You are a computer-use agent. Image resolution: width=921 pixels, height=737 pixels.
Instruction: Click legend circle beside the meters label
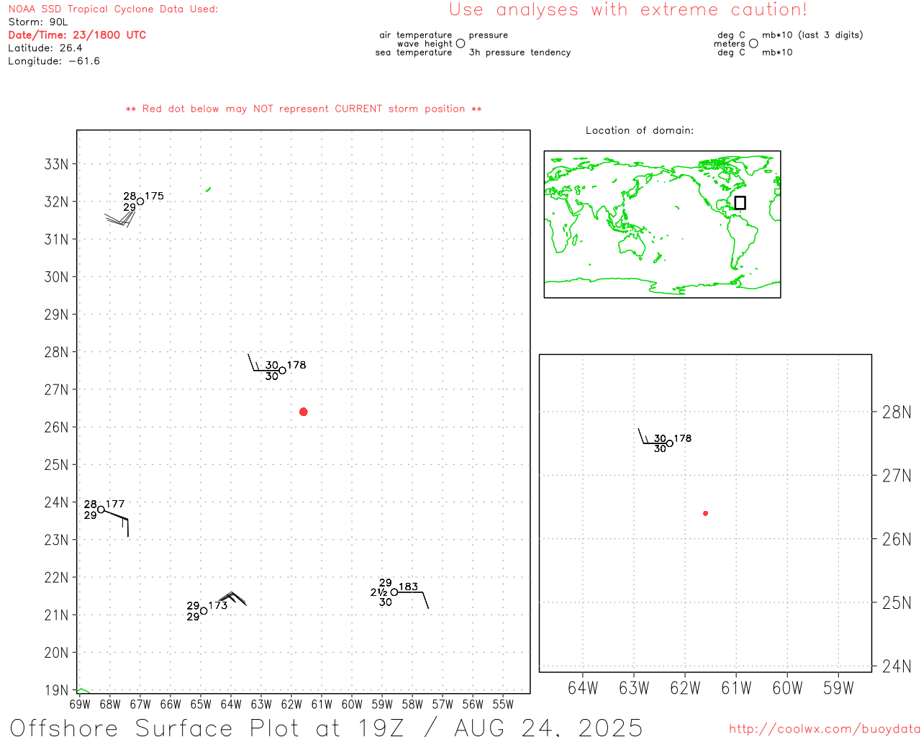tap(753, 44)
